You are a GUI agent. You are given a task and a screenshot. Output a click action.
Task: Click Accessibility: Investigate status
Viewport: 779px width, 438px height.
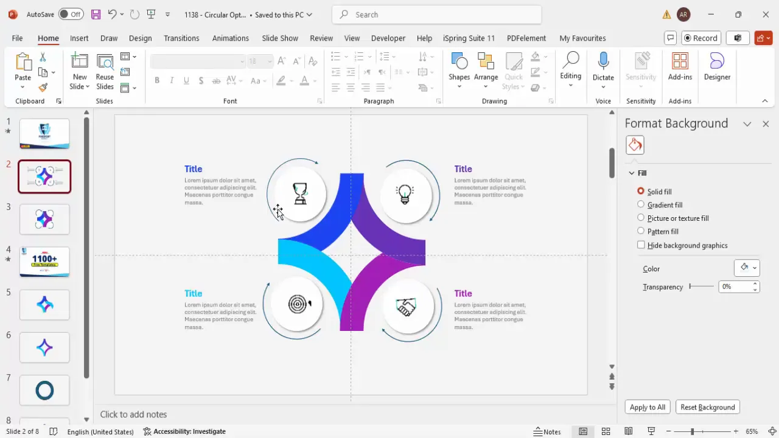click(x=184, y=431)
